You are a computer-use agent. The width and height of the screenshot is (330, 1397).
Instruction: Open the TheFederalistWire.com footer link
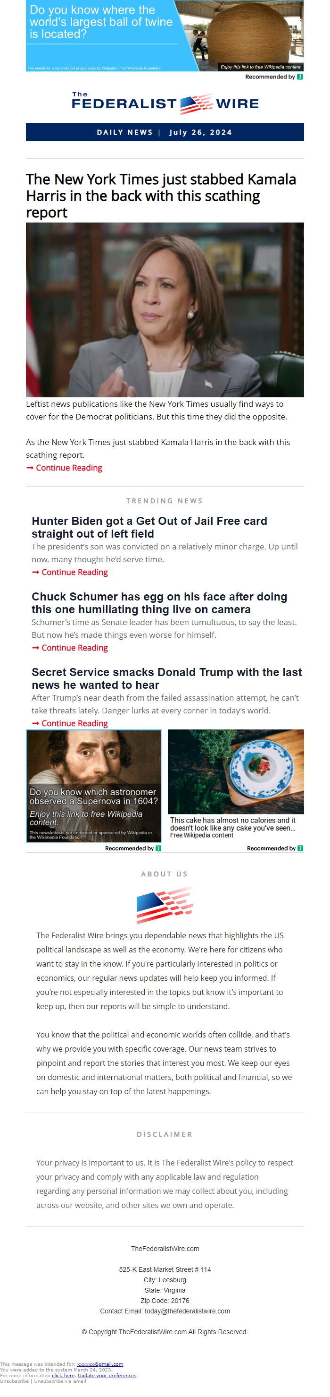(165, 1248)
